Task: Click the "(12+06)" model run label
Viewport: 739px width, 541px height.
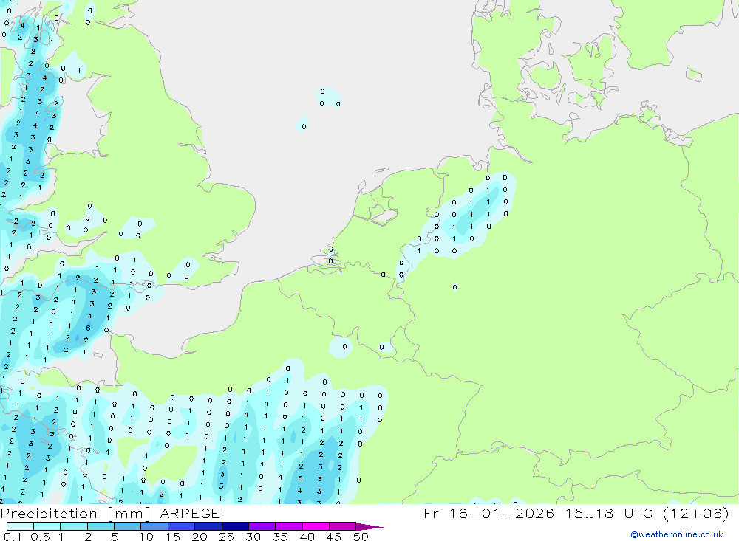Action: coord(695,513)
